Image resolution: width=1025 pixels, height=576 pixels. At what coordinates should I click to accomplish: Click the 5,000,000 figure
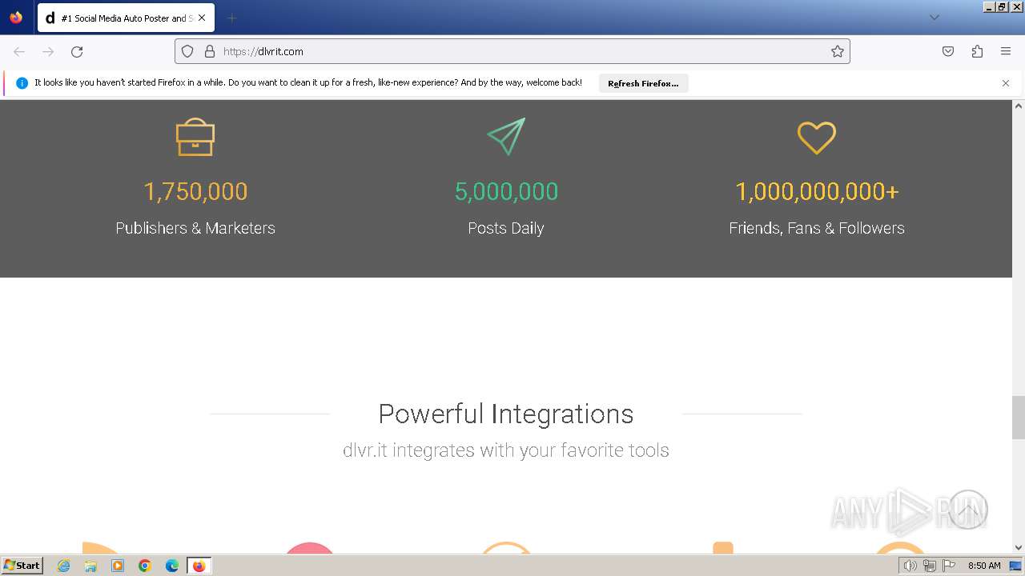coord(506,191)
